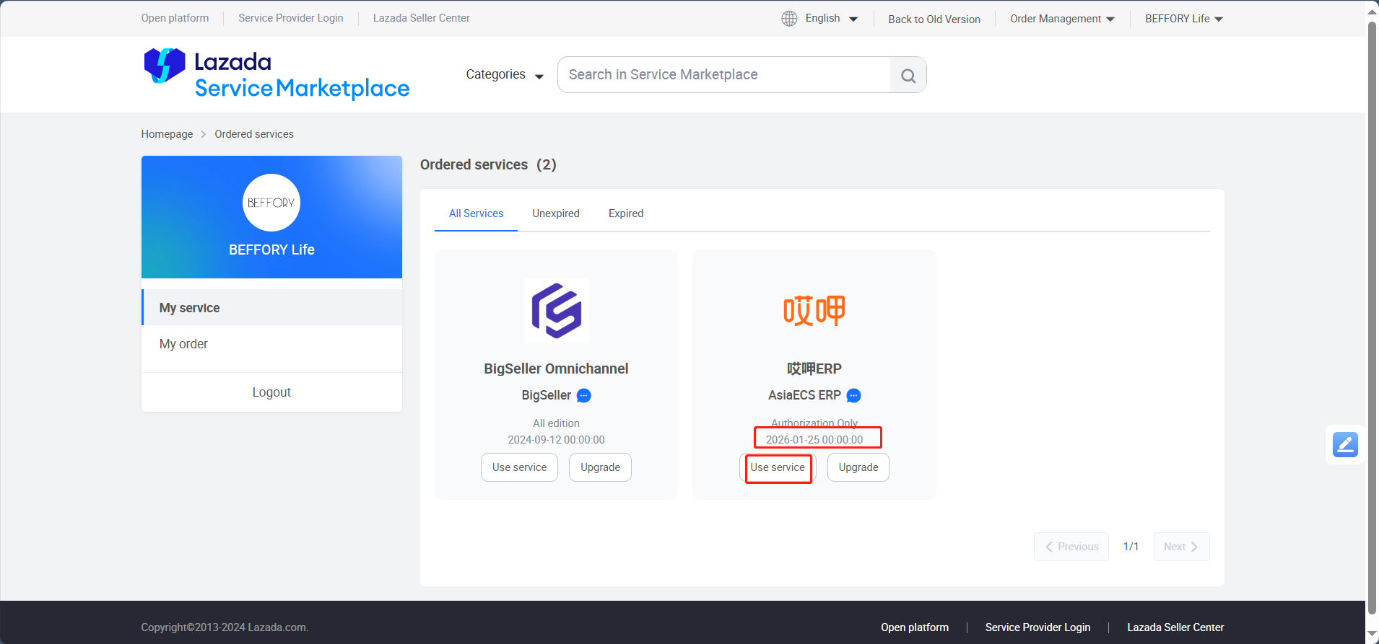
Task: Click Use service for 哎呷ERP
Action: coord(778,467)
